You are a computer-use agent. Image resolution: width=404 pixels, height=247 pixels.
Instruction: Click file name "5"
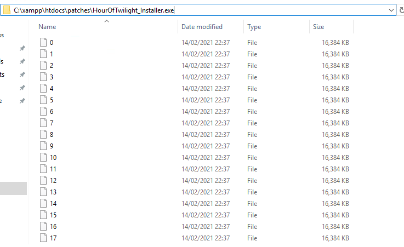pos(52,100)
